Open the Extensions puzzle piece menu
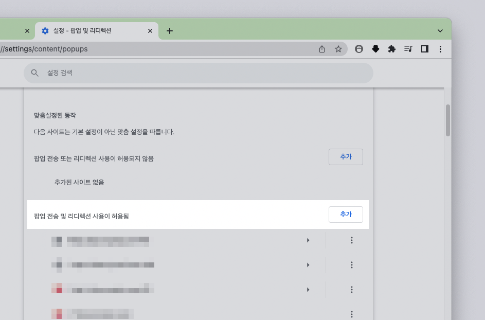The width and height of the screenshot is (485, 320). click(392, 49)
